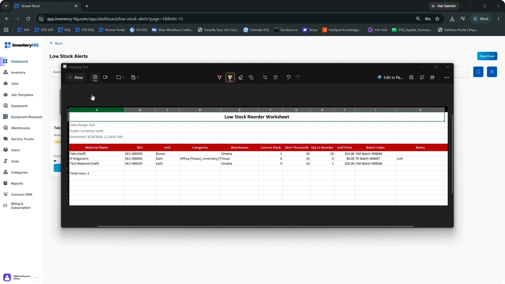Switch to video Record mode in Snipping Tool
Image resolution: width=505 pixels, height=284 pixels.
pos(105,77)
